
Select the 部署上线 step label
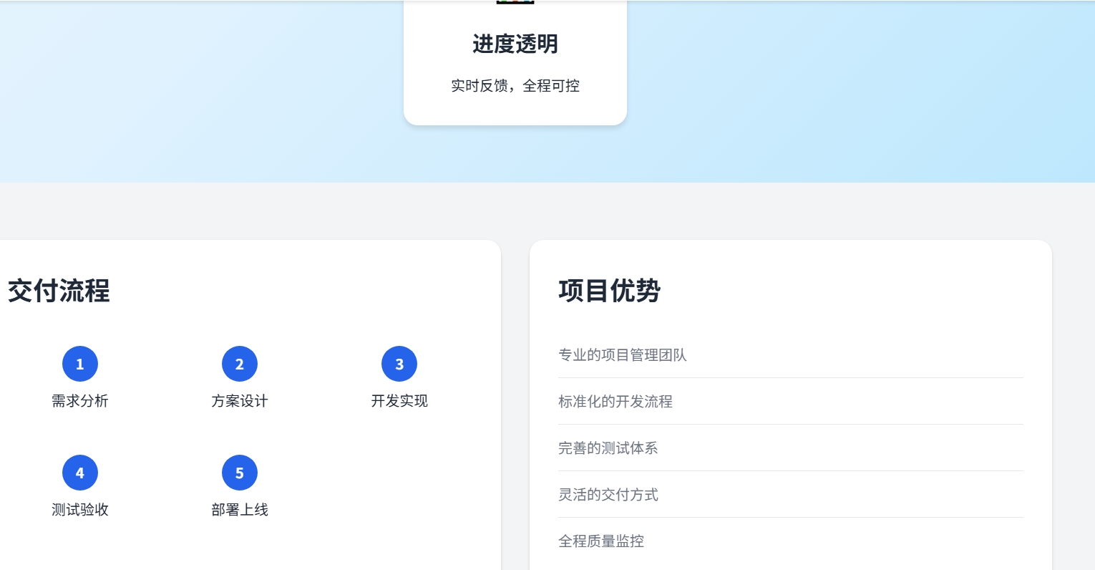click(x=240, y=510)
